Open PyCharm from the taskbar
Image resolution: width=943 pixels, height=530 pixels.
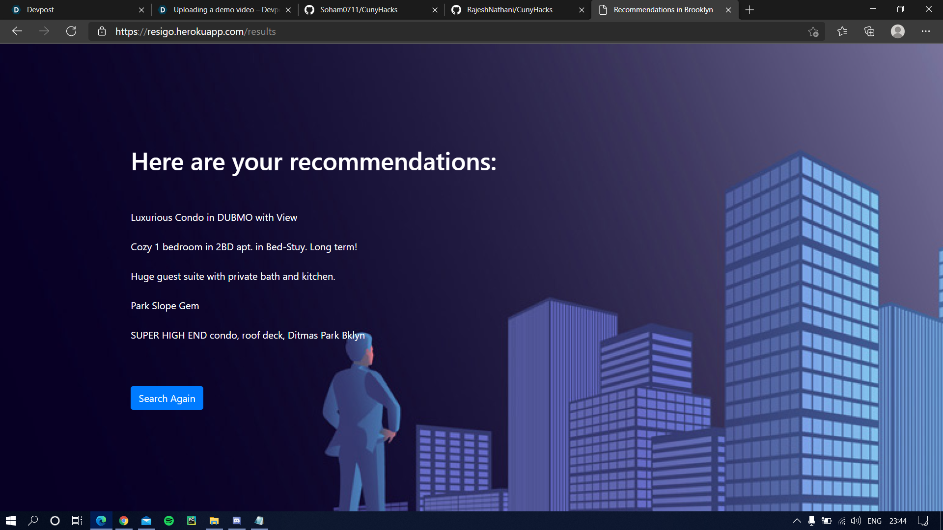click(x=192, y=521)
